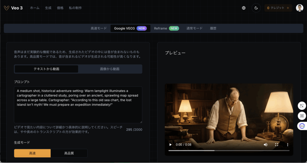Click the Veo 3 logo icon

point(7,8)
